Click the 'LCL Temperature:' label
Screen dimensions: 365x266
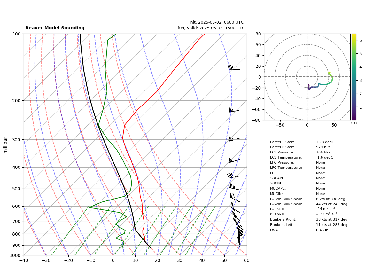point(286,157)
